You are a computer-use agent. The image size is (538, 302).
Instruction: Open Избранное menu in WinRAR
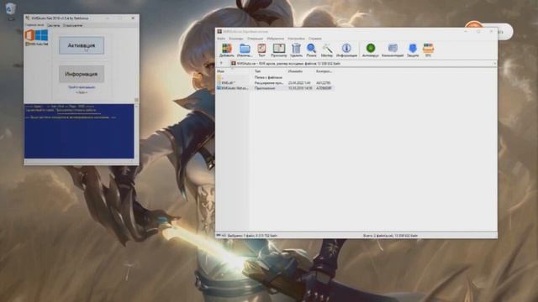tap(275, 39)
